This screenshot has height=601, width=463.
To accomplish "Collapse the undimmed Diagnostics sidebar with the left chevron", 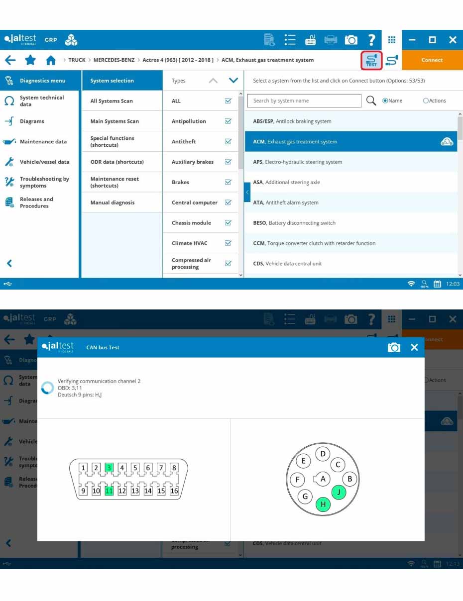I will click(x=9, y=264).
